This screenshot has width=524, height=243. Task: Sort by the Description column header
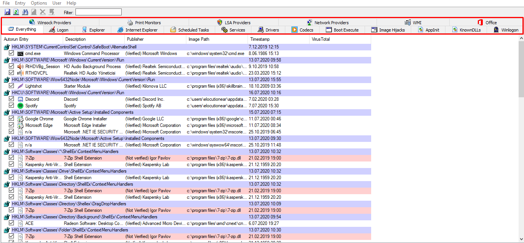coord(94,39)
